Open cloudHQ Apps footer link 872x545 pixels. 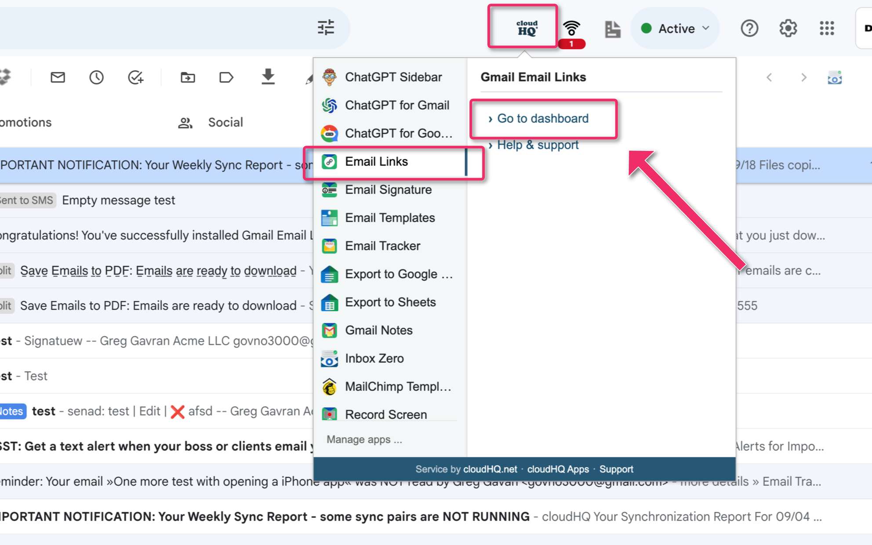(558, 469)
